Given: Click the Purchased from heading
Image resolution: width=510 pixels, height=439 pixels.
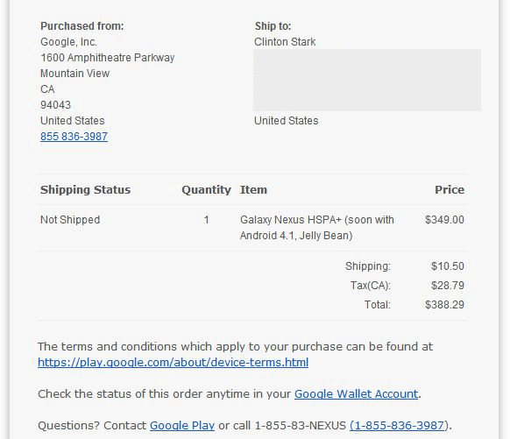Looking at the screenshot, I should (x=82, y=26).
